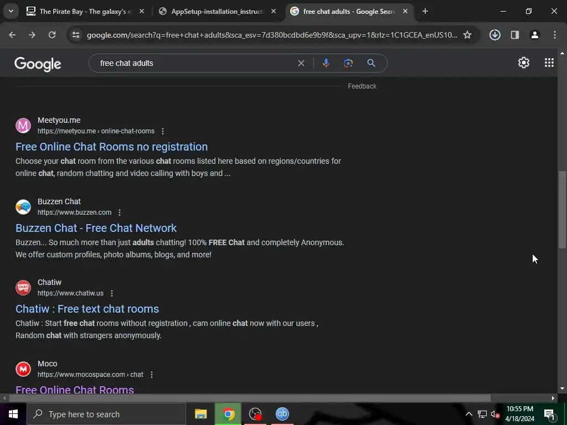Open Chrome downloads icon
Screen dimensions: 567x425
495,35
